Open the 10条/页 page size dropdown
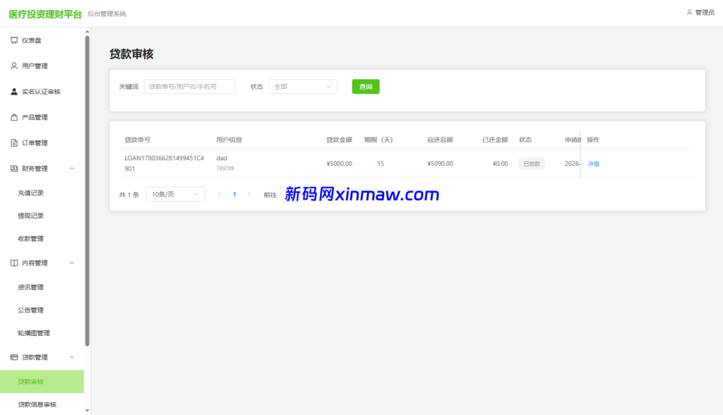This screenshot has width=723, height=415. [175, 194]
